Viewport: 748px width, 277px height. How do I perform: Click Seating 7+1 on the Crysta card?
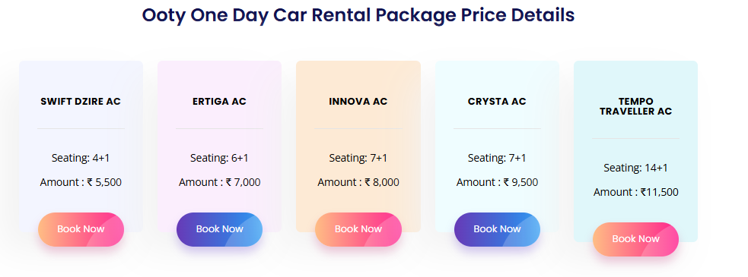497,158
